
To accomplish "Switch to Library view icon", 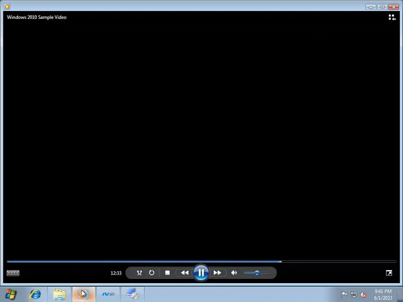I will coord(392,17).
